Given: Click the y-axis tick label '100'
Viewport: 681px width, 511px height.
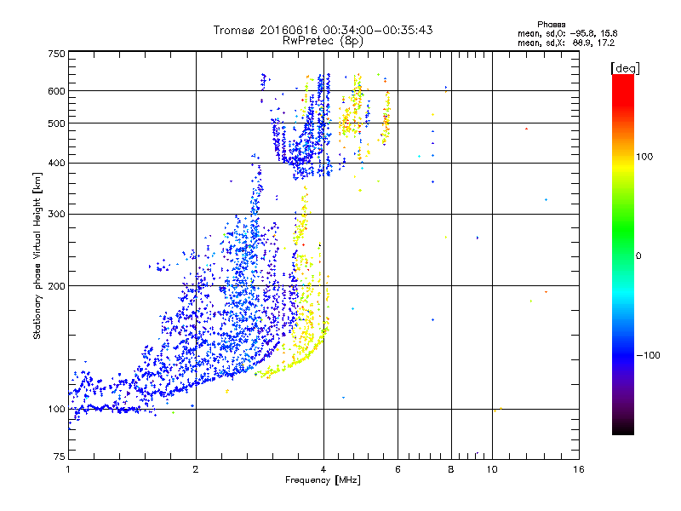Looking at the screenshot, I should [56, 409].
